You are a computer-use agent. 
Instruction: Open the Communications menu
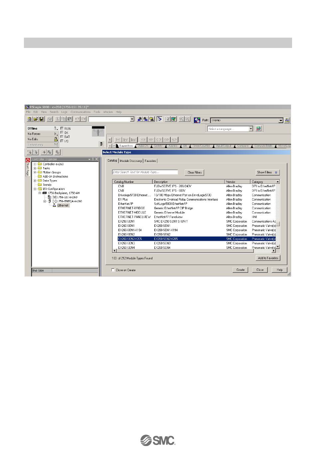(80, 112)
